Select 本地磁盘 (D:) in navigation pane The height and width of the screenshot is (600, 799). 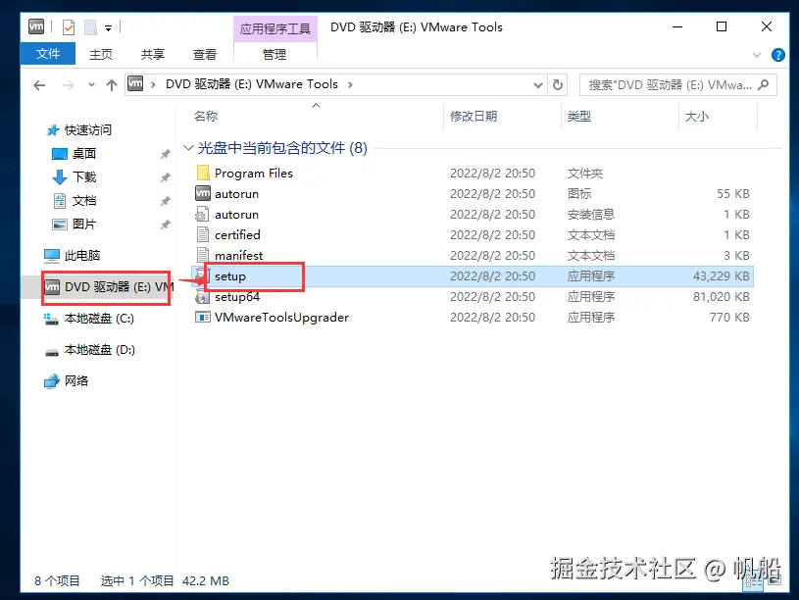point(99,350)
